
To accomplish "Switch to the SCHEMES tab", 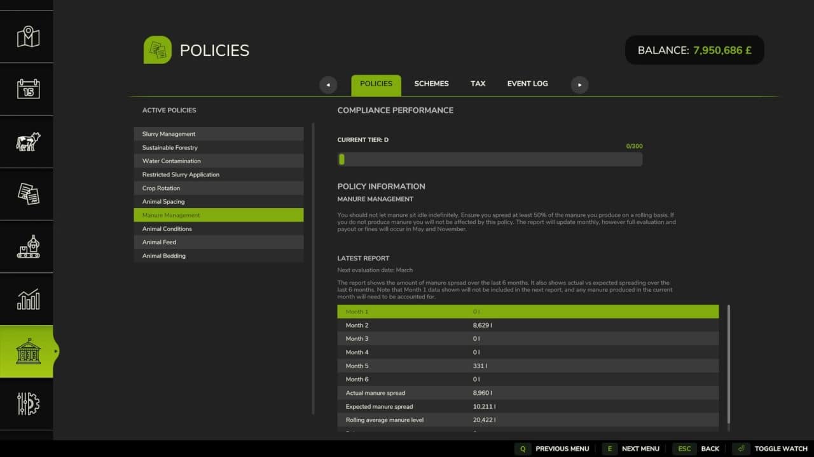I will [431, 83].
